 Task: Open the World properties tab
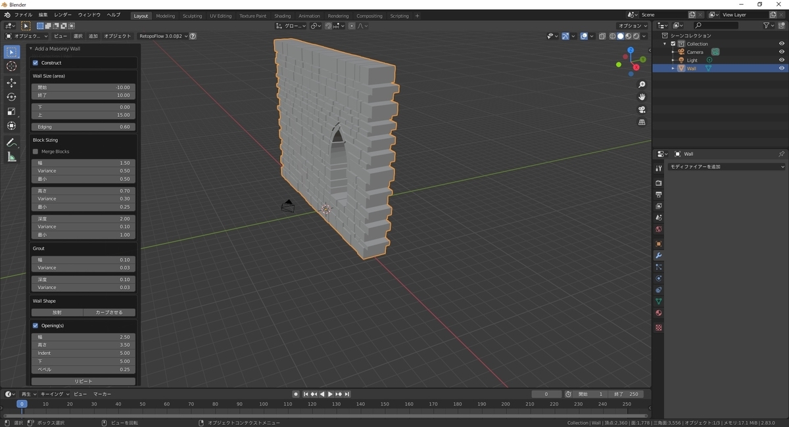coord(658,229)
